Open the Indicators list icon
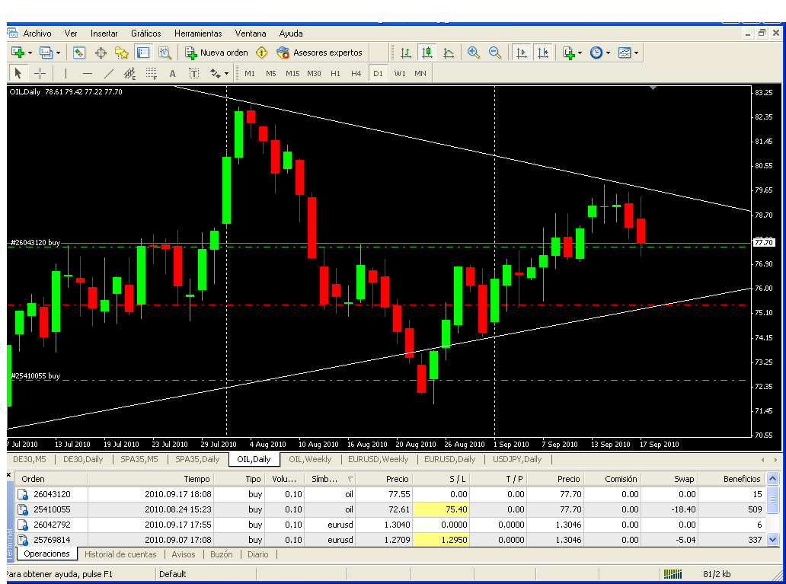786x584 pixels. click(x=568, y=52)
